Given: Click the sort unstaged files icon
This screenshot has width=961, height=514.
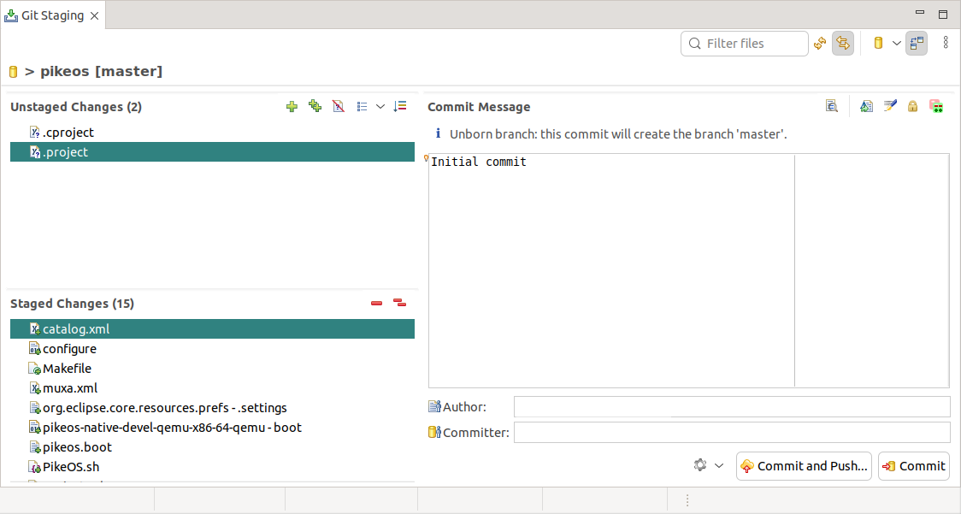Looking at the screenshot, I should pos(400,107).
